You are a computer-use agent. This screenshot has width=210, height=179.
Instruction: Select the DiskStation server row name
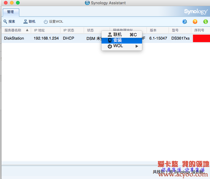pyautogui.click(x=14, y=38)
